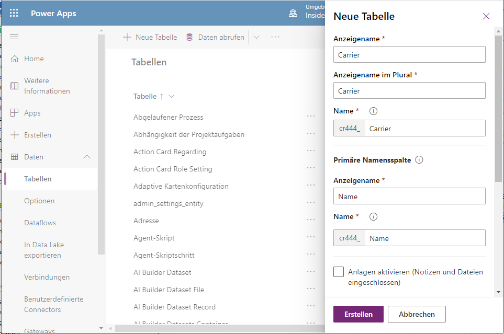Click the environment icon in header

(x=293, y=14)
